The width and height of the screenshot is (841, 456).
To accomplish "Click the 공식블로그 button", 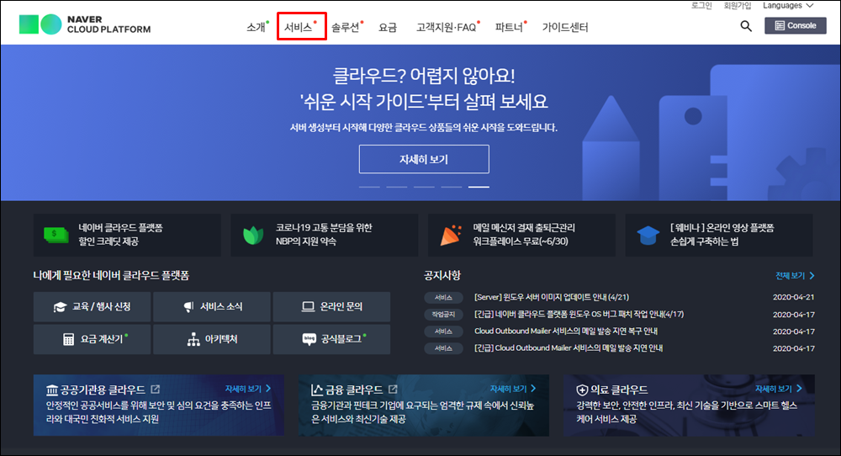I will 331,339.
